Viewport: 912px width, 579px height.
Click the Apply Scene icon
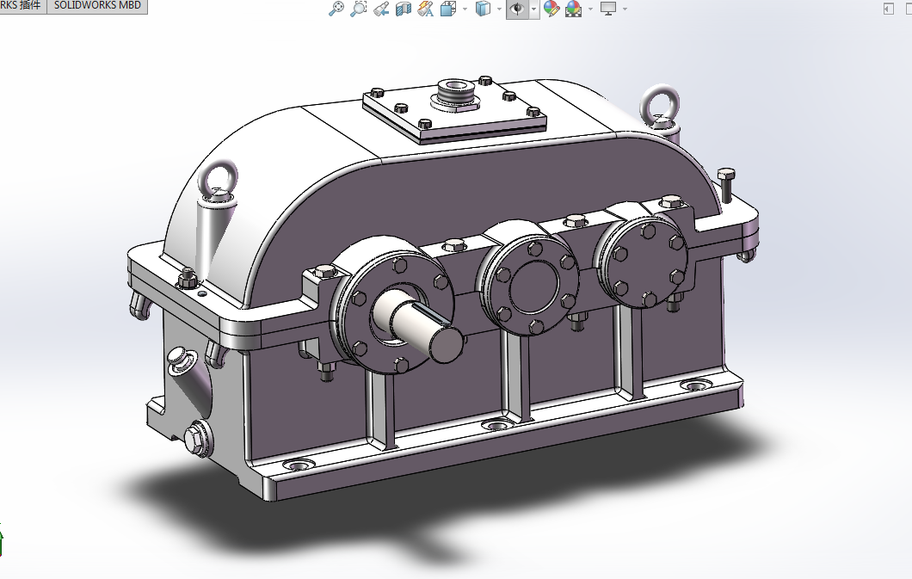coord(574,9)
